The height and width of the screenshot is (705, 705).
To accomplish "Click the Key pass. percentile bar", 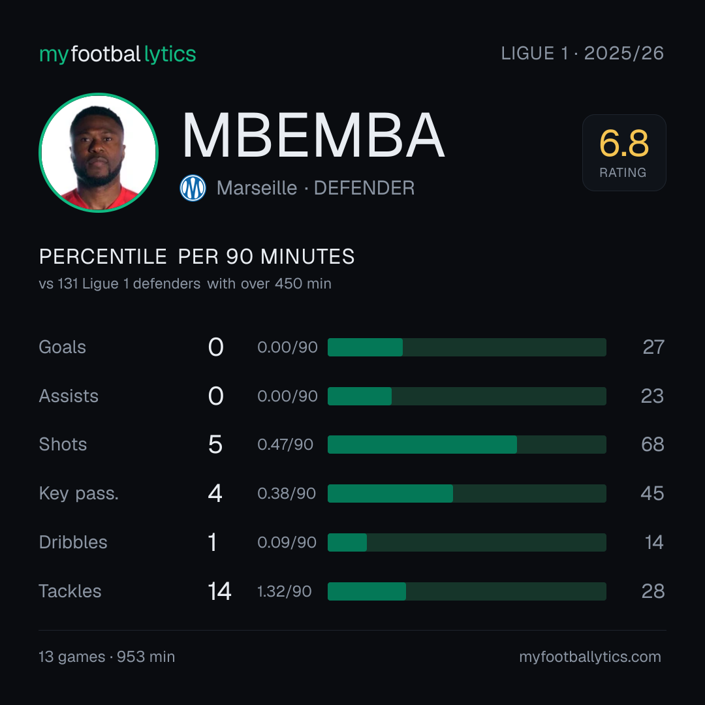I will [467, 493].
